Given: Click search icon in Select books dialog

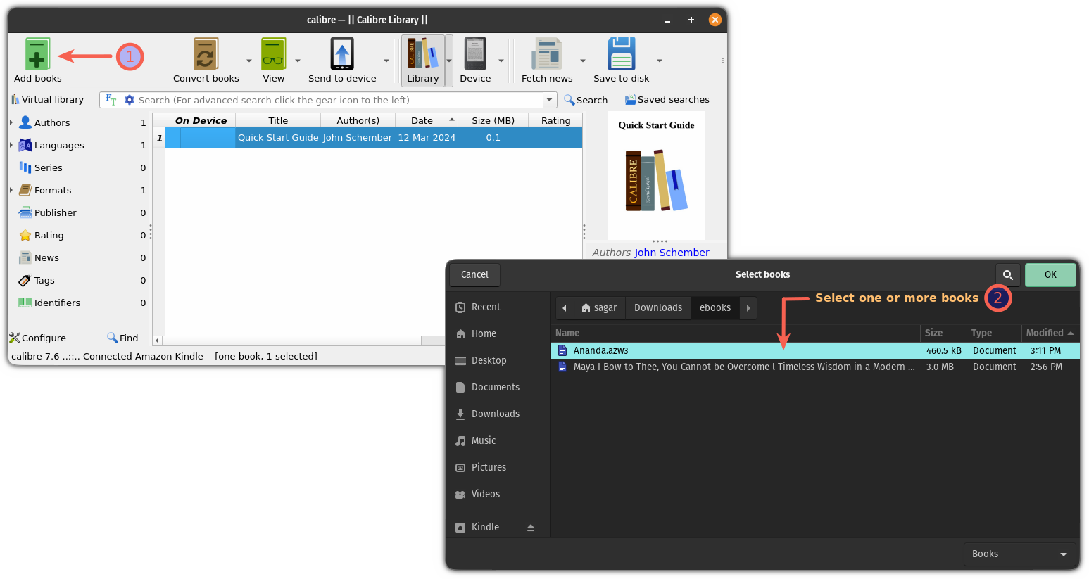Looking at the screenshot, I should (1008, 274).
